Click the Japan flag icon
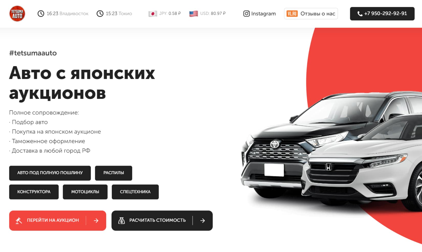 coord(153,14)
